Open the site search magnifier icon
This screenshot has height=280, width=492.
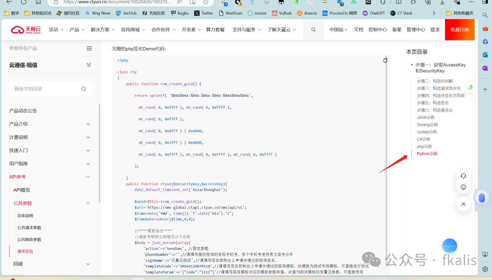(313, 30)
